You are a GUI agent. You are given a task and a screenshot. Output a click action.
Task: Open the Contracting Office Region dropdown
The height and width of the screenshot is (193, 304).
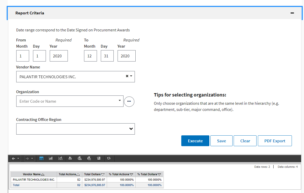pyautogui.click(x=131, y=129)
